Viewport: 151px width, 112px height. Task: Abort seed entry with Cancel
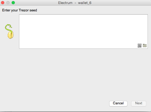point(118,104)
